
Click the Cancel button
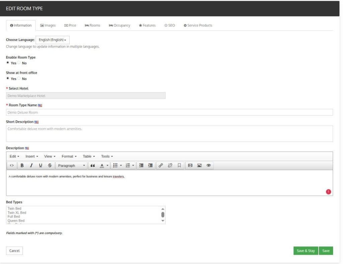[14, 251]
